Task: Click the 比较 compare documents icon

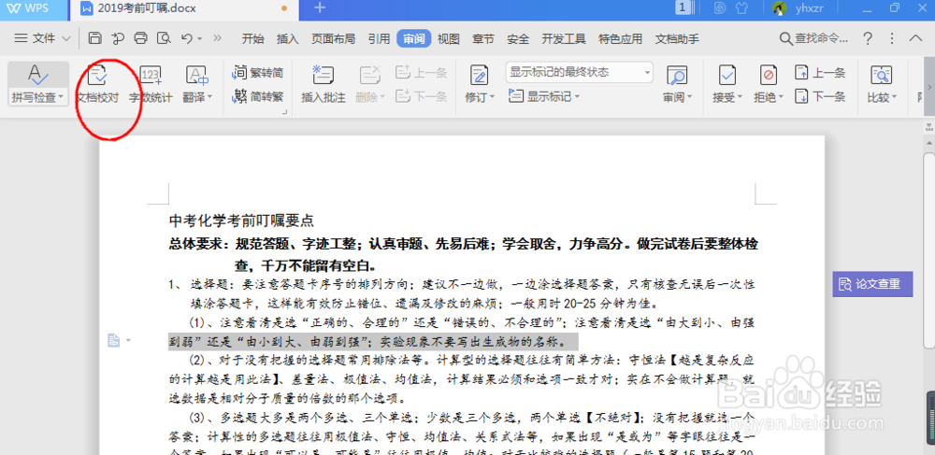Action: pyautogui.click(x=880, y=75)
